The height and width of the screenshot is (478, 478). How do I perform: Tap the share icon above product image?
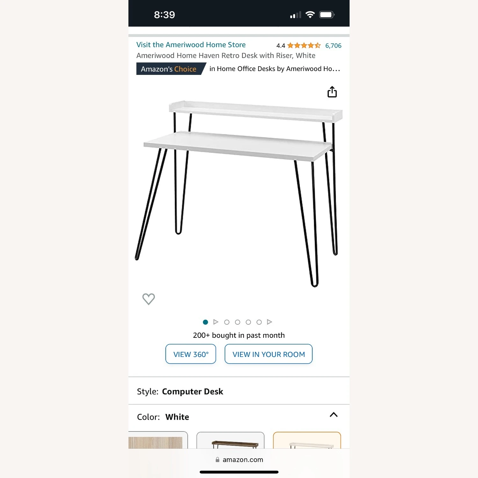click(332, 92)
